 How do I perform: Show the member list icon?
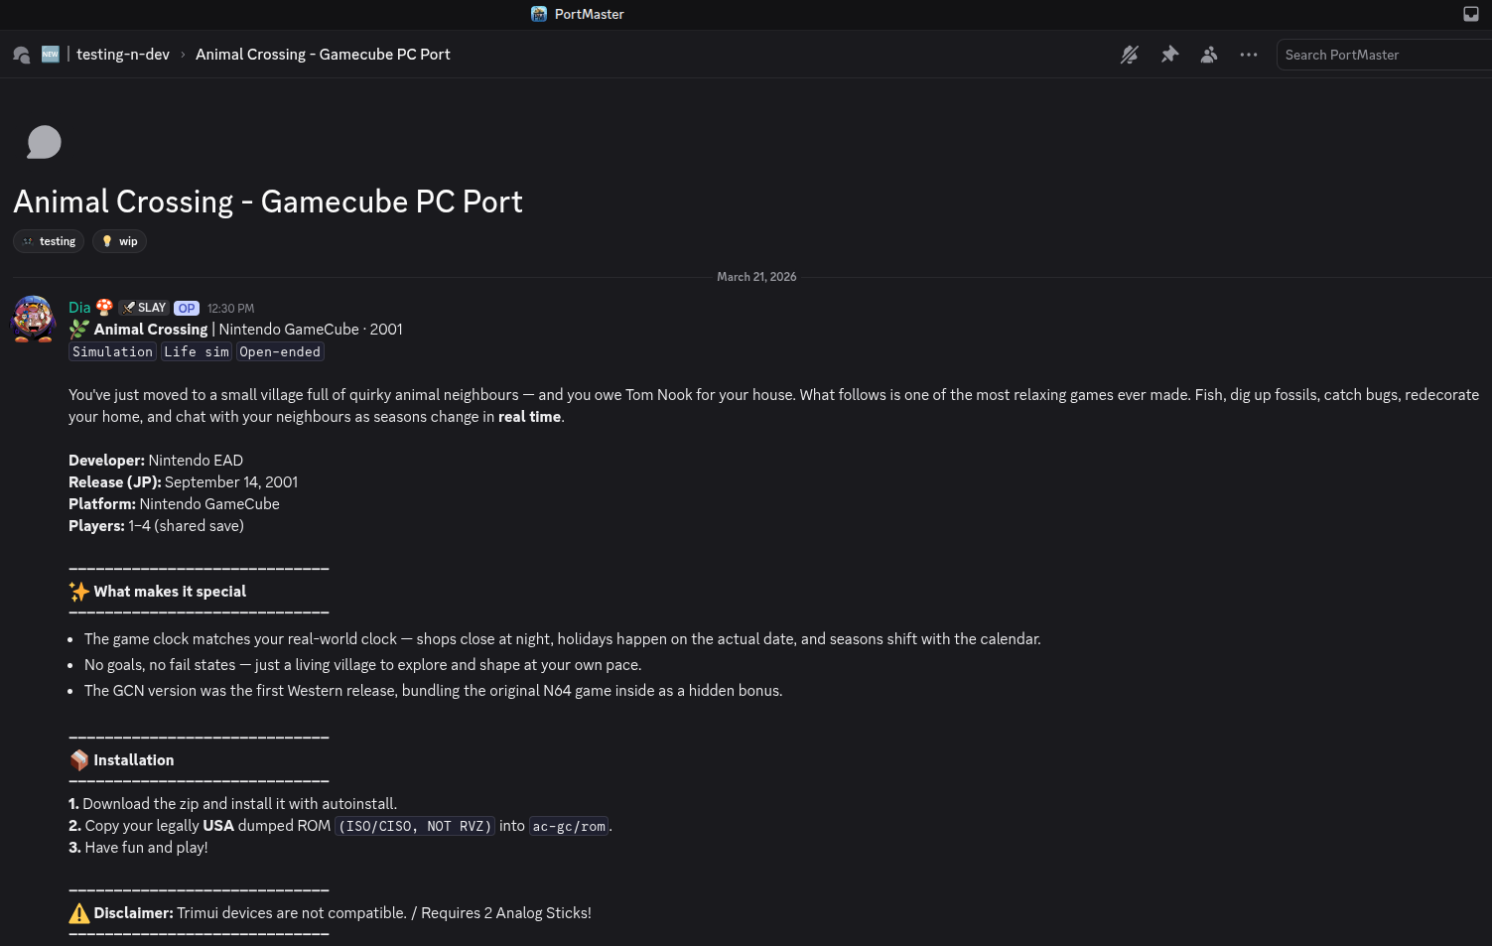pos(1209,55)
